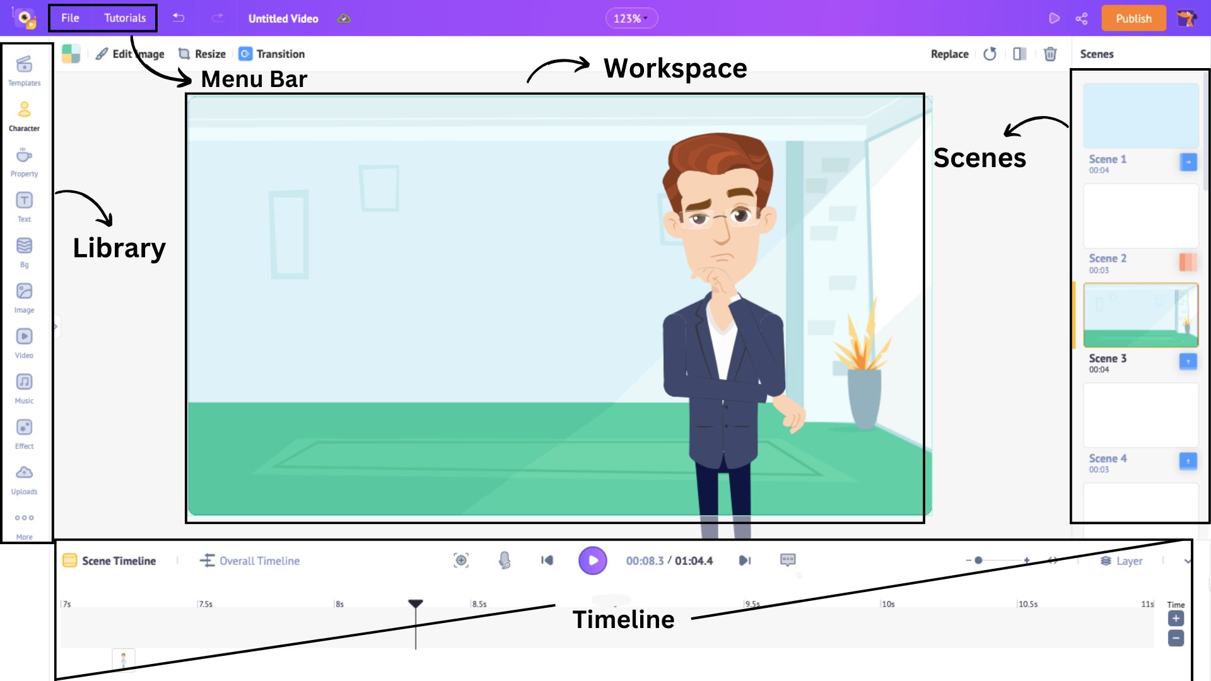Click the Transition tab in menu bar
Image resolution: width=1211 pixels, height=681 pixels.
[x=272, y=54]
